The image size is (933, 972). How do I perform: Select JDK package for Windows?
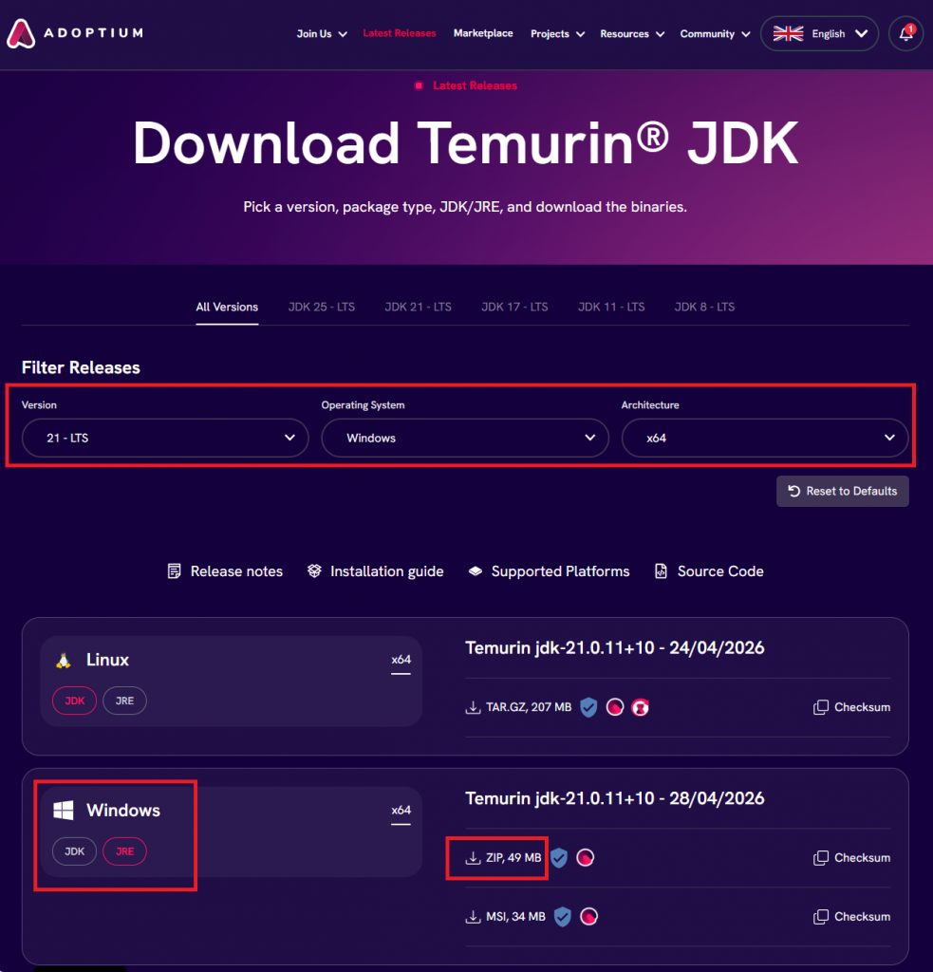pos(74,851)
